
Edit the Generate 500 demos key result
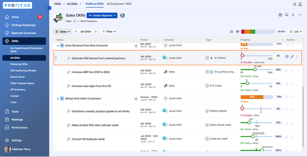click(292, 57)
